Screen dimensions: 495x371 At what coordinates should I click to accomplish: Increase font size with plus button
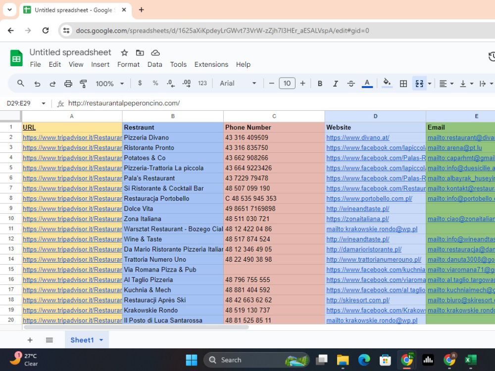point(302,83)
